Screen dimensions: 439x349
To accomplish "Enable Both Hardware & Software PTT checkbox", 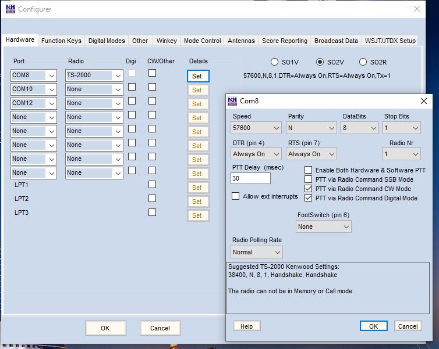I will (x=309, y=170).
